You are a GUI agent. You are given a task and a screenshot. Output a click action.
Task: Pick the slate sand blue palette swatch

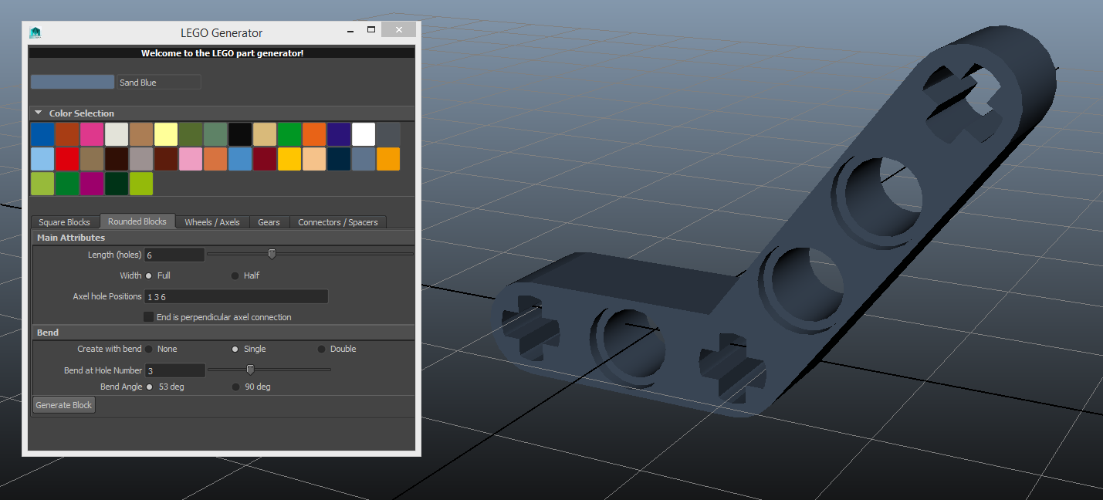(x=364, y=159)
